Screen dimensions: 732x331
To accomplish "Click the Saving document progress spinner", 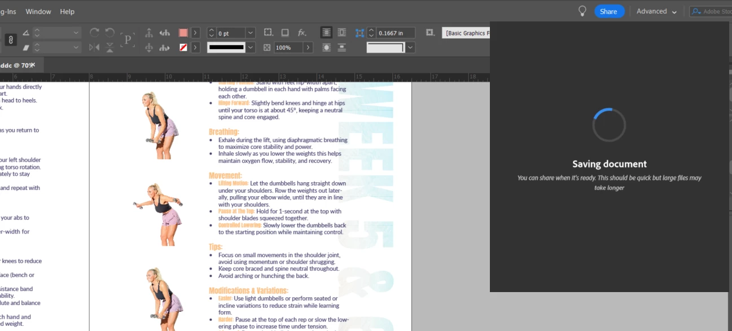I will (x=609, y=125).
